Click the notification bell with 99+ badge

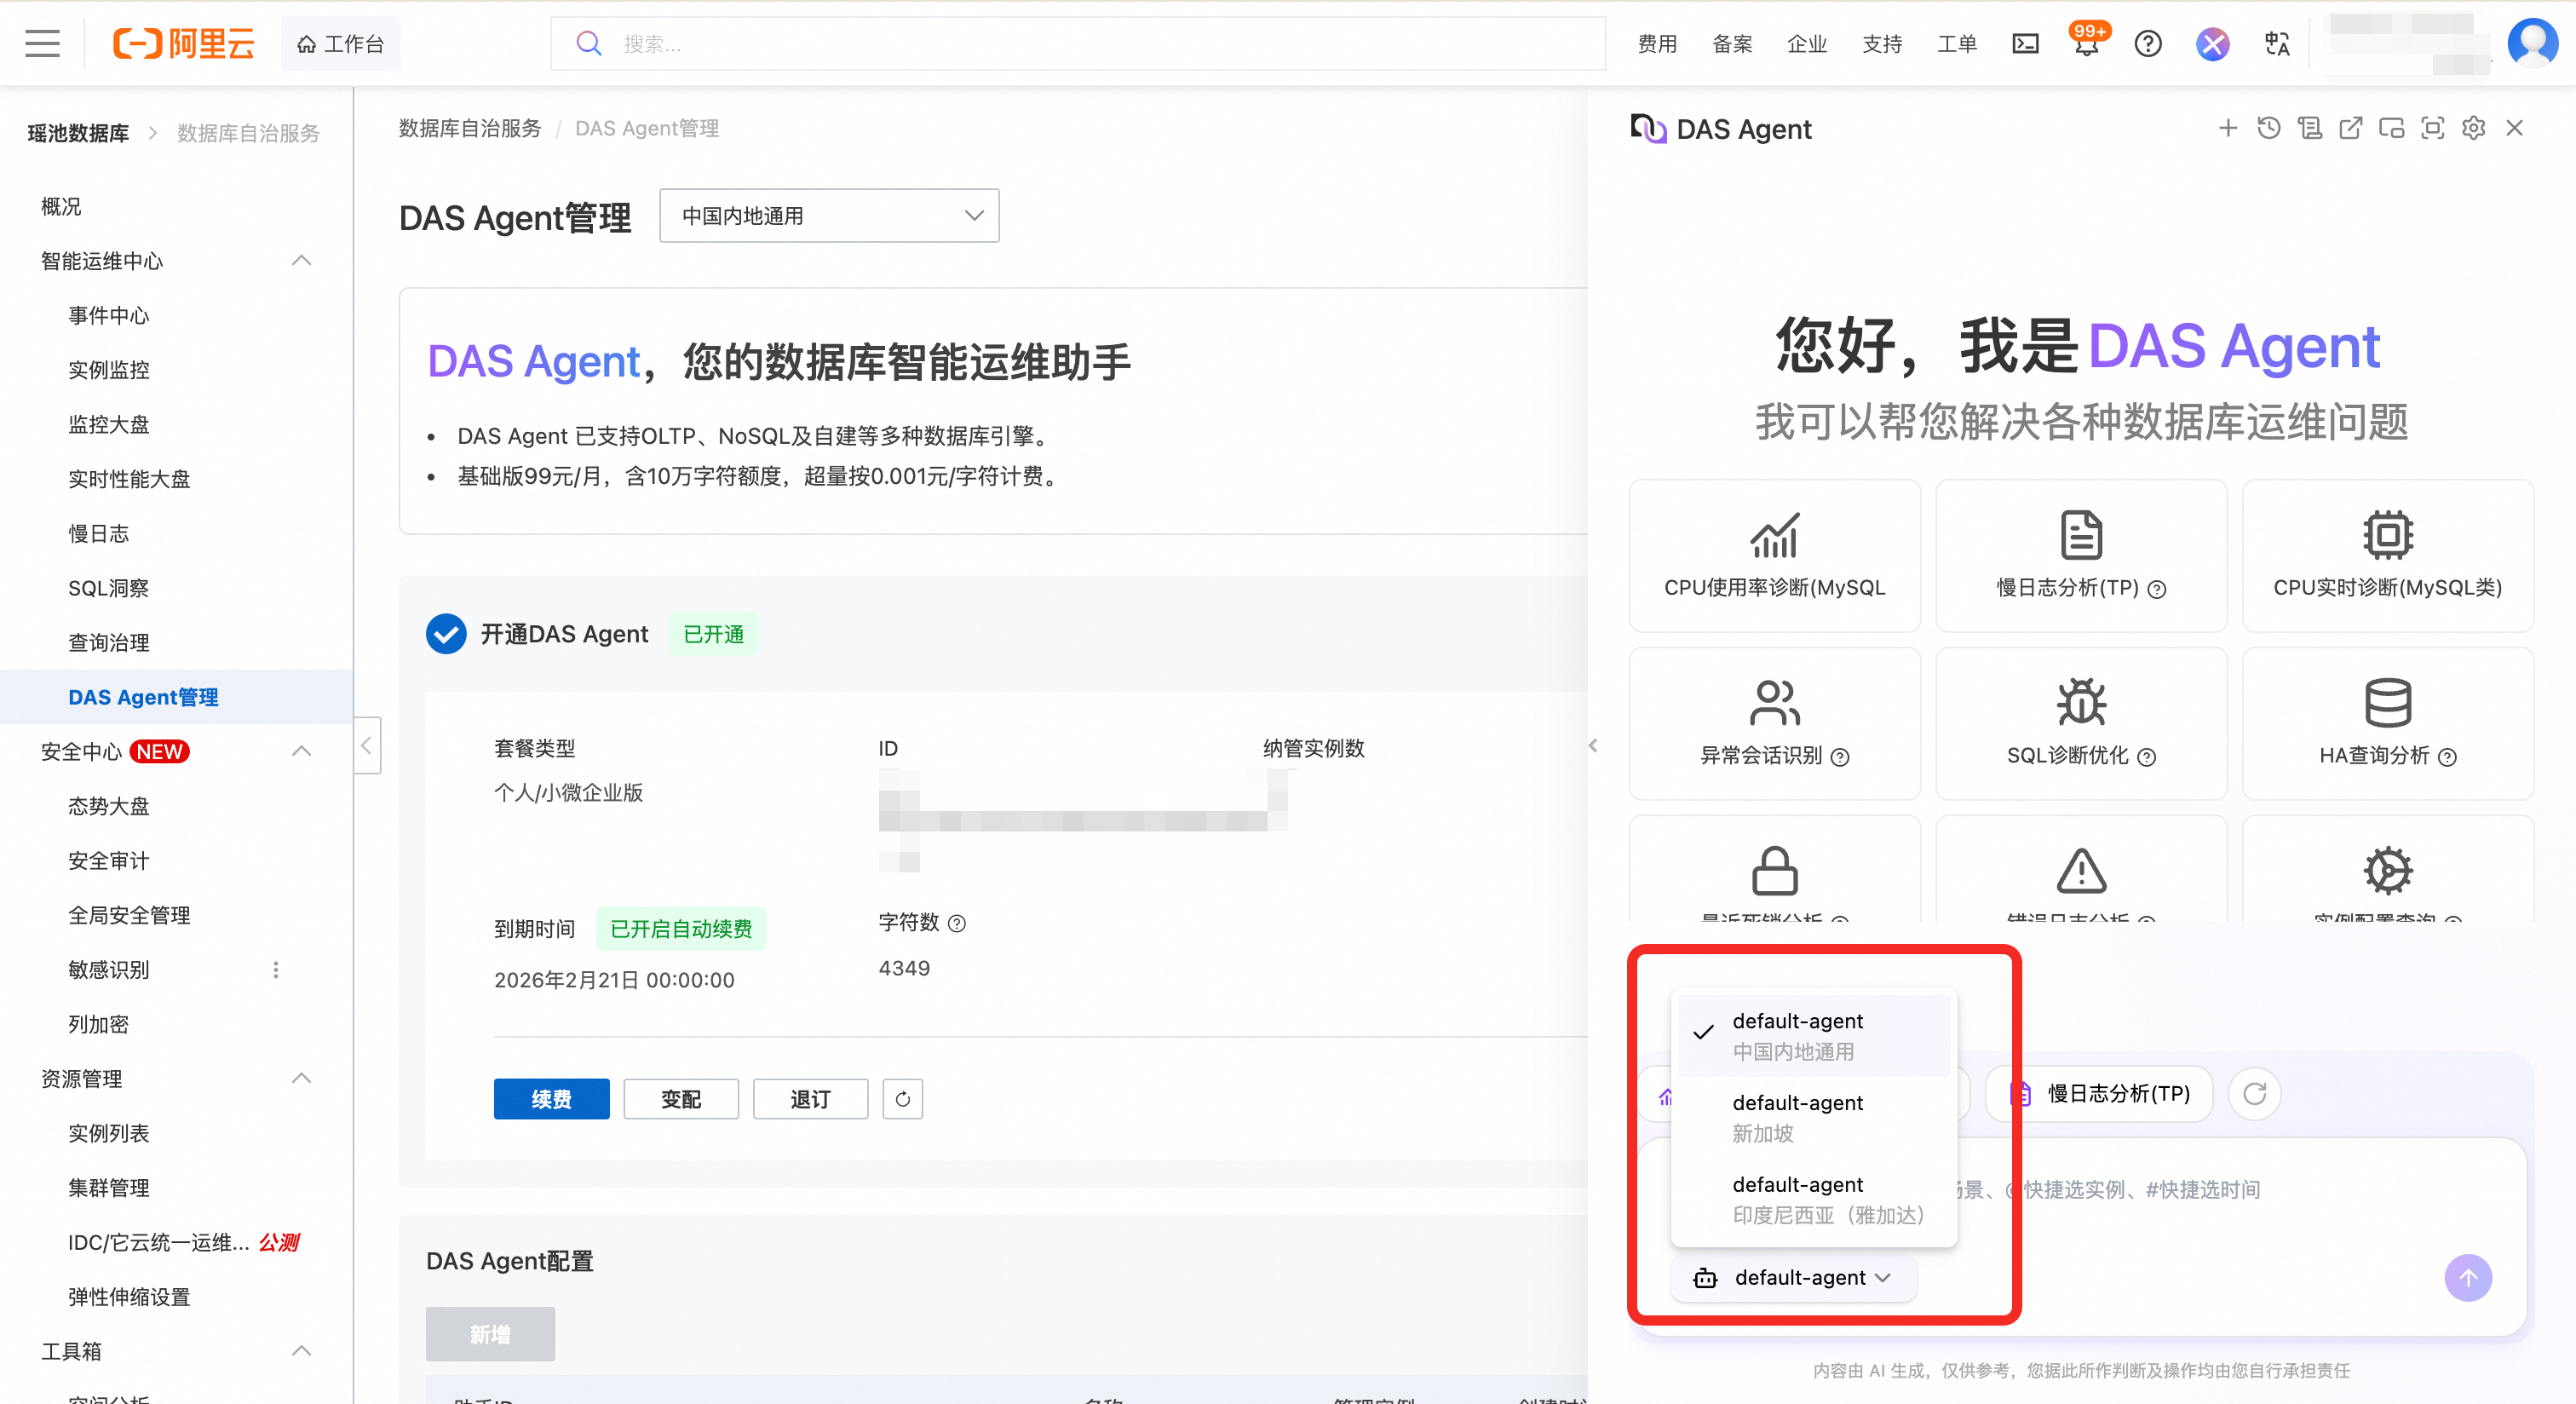point(2086,44)
